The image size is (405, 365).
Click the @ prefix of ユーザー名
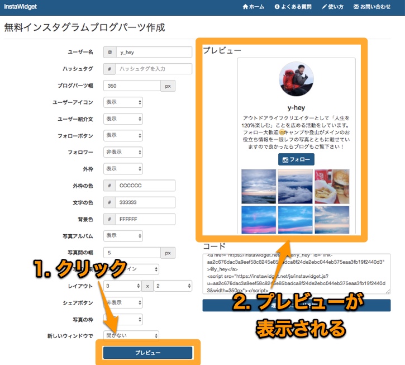click(x=110, y=52)
